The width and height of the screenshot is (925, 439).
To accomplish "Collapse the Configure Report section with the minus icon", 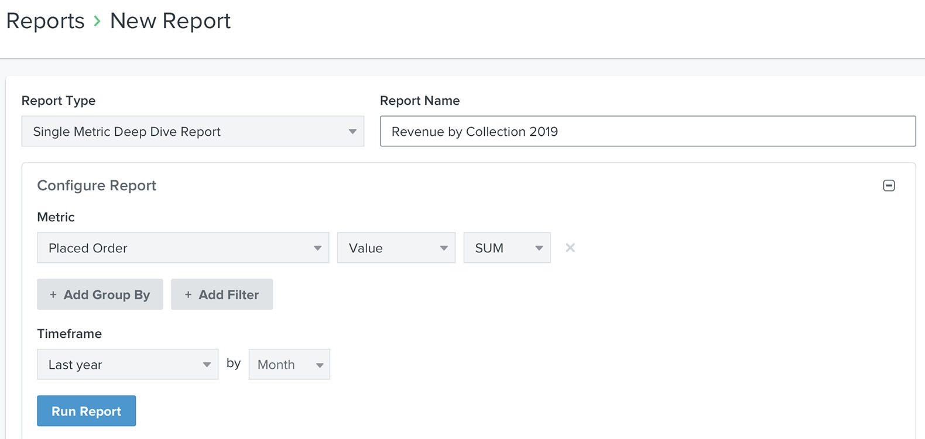I will pyautogui.click(x=889, y=186).
